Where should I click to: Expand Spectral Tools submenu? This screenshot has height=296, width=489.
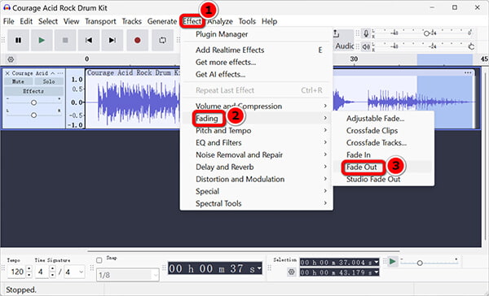click(257, 203)
